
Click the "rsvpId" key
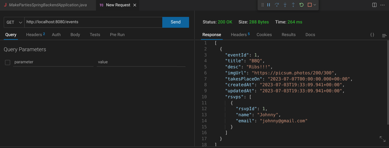coord(246,109)
